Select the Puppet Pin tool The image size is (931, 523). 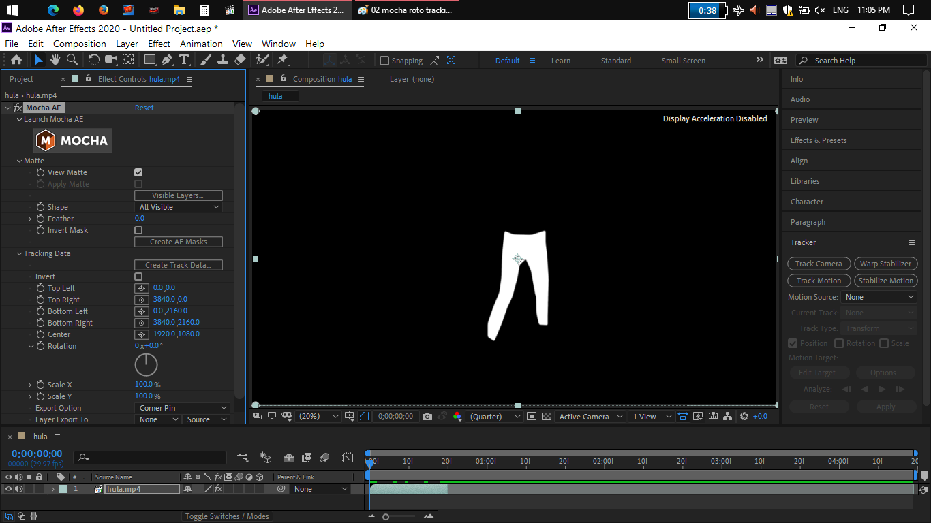tap(283, 60)
